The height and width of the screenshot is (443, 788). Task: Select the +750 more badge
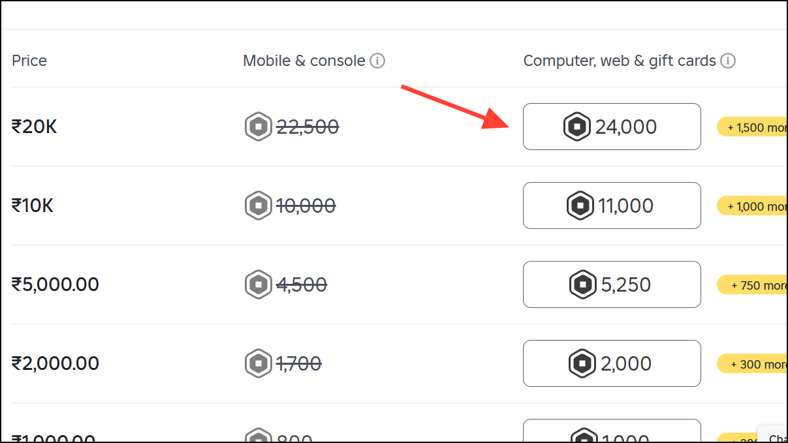(x=757, y=284)
